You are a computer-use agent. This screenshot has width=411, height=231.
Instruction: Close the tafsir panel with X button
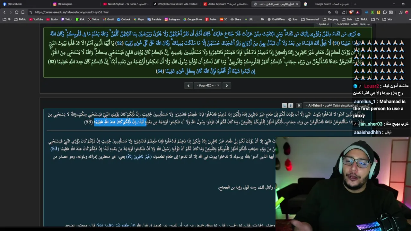coord(299,105)
